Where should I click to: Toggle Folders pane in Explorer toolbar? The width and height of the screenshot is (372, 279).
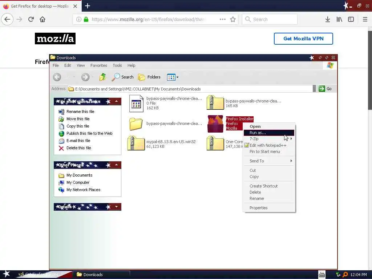click(149, 77)
